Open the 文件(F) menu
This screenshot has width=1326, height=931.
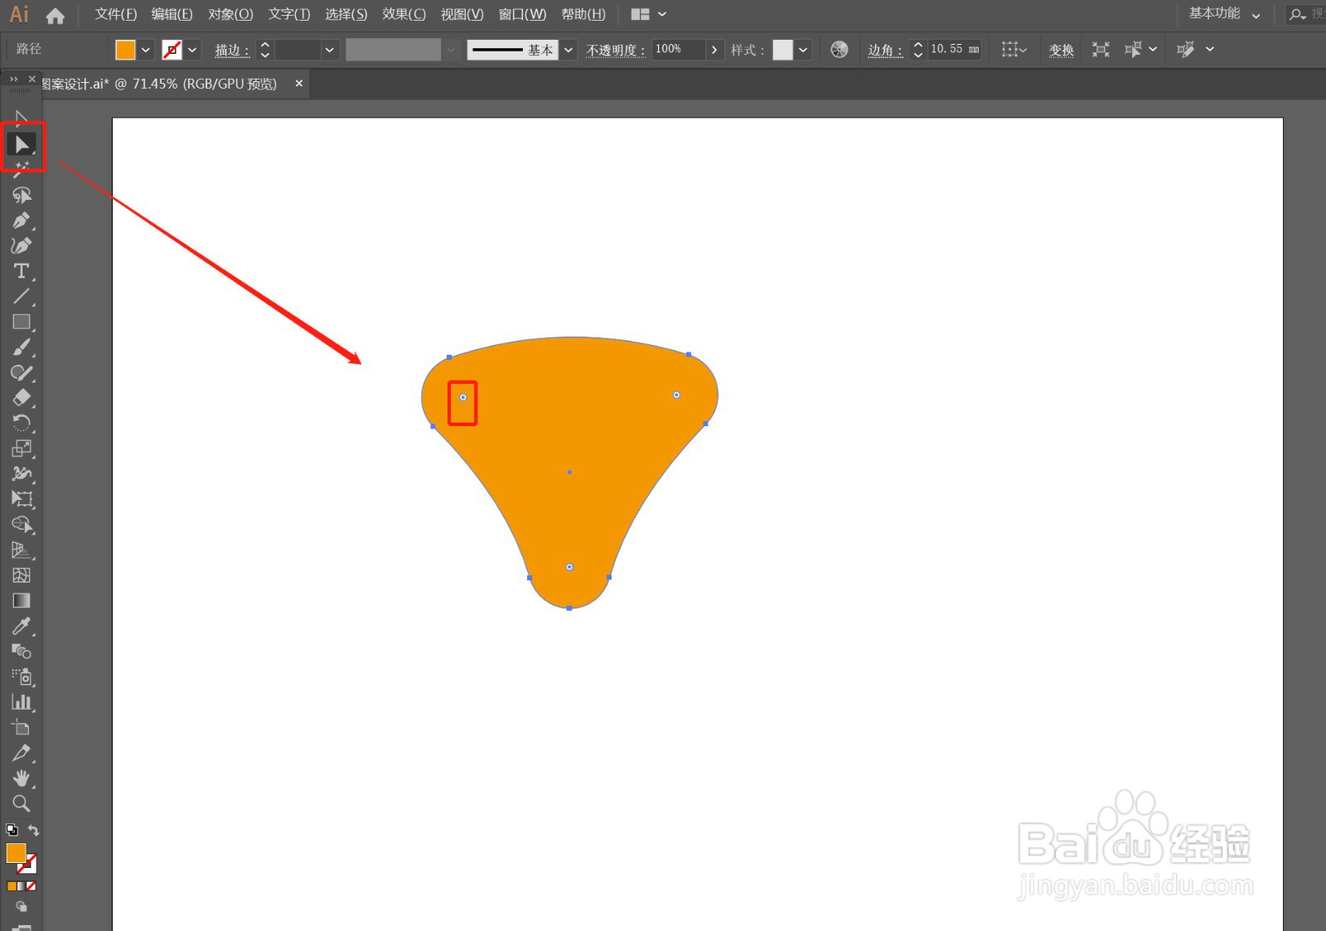pos(115,14)
